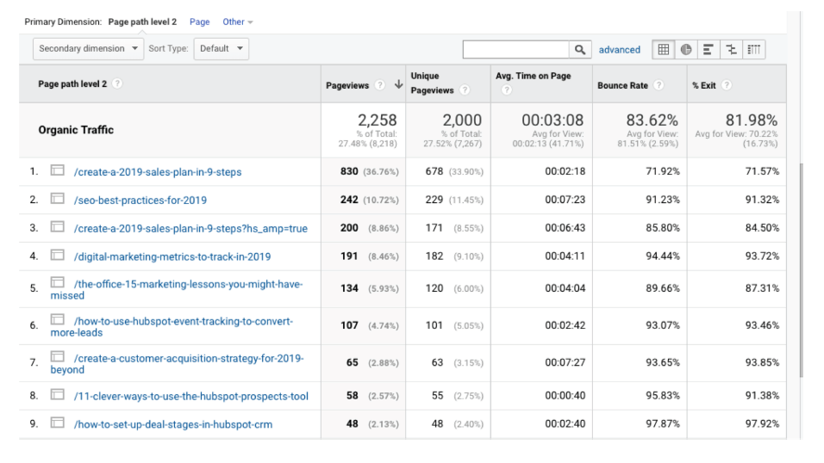Image resolution: width=824 pixels, height=463 pixels.
Task: Click the 00:00:40 average time cell
Action: tap(565, 396)
